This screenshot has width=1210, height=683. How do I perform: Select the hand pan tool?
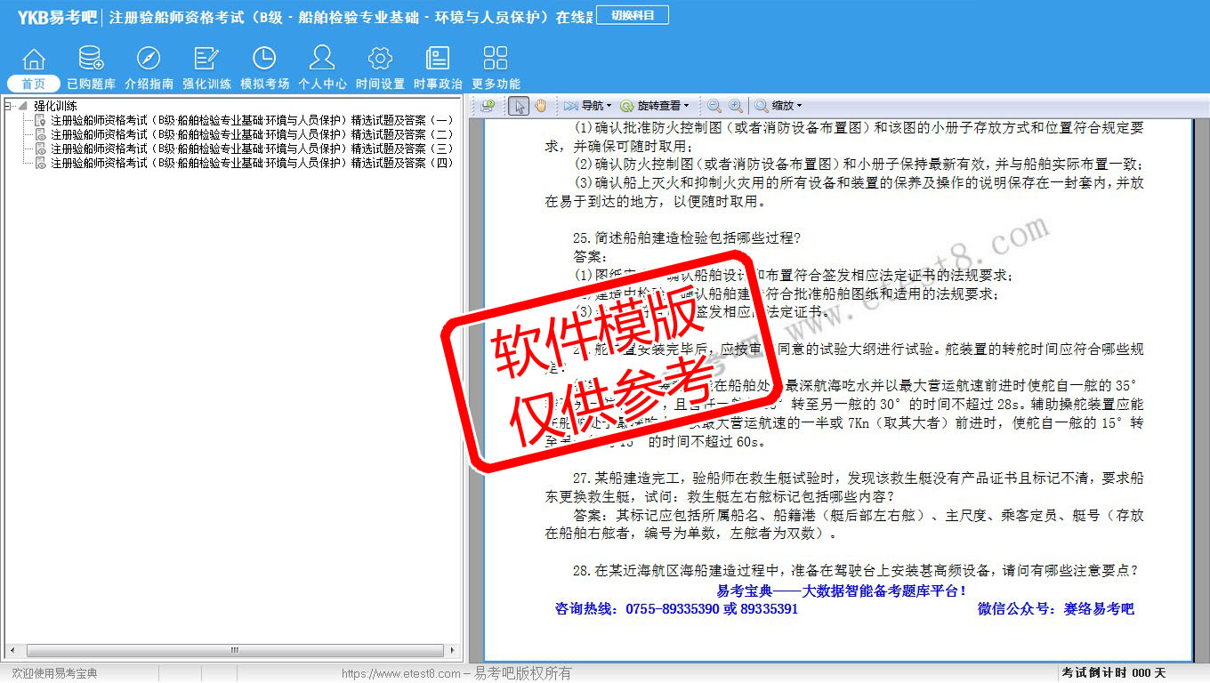pyautogui.click(x=540, y=106)
